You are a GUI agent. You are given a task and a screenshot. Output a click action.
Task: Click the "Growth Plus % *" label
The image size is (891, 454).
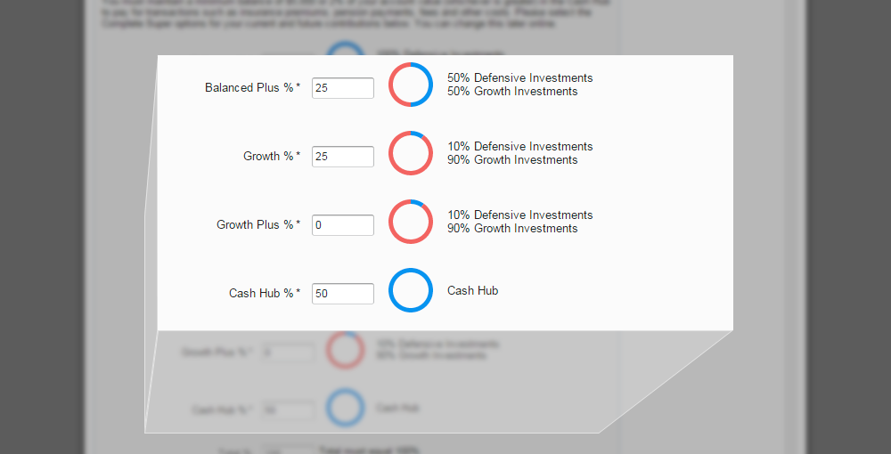click(258, 225)
